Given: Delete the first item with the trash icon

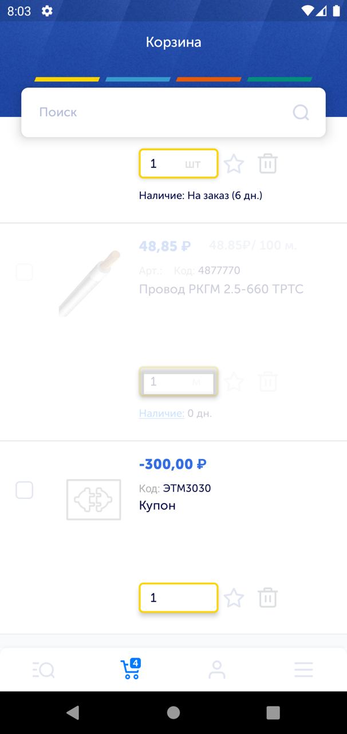Looking at the screenshot, I should click(x=267, y=164).
